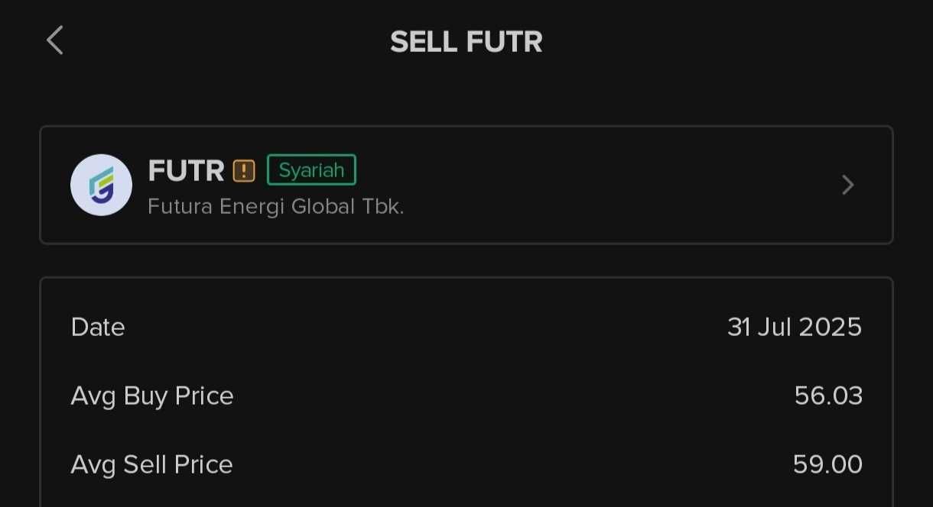Viewport: 933px width, 507px height.
Task: Tap the orange special notation warning icon
Action: [x=244, y=170]
